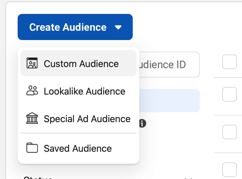
Task: Choose the Lookalike Audience menu option
Action: click(78, 91)
